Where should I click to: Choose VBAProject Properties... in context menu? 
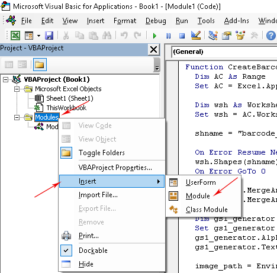(112, 168)
